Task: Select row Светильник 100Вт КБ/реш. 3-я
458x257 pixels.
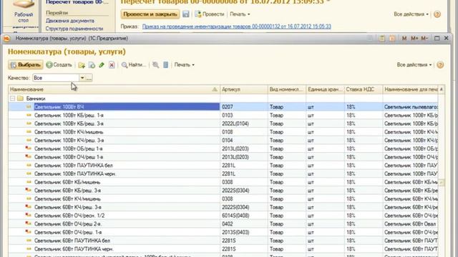Action: [x=223, y=124]
